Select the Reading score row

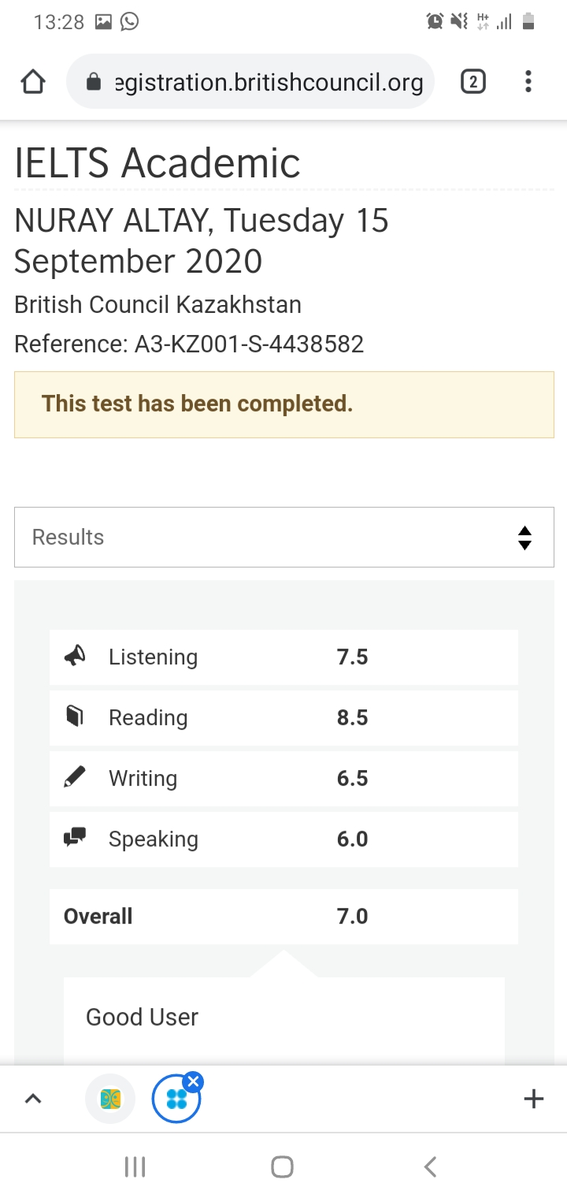pyautogui.click(x=283, y=718)
